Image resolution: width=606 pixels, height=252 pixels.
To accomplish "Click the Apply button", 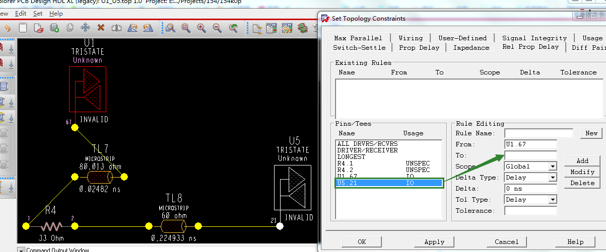I will tap(434, 241).
